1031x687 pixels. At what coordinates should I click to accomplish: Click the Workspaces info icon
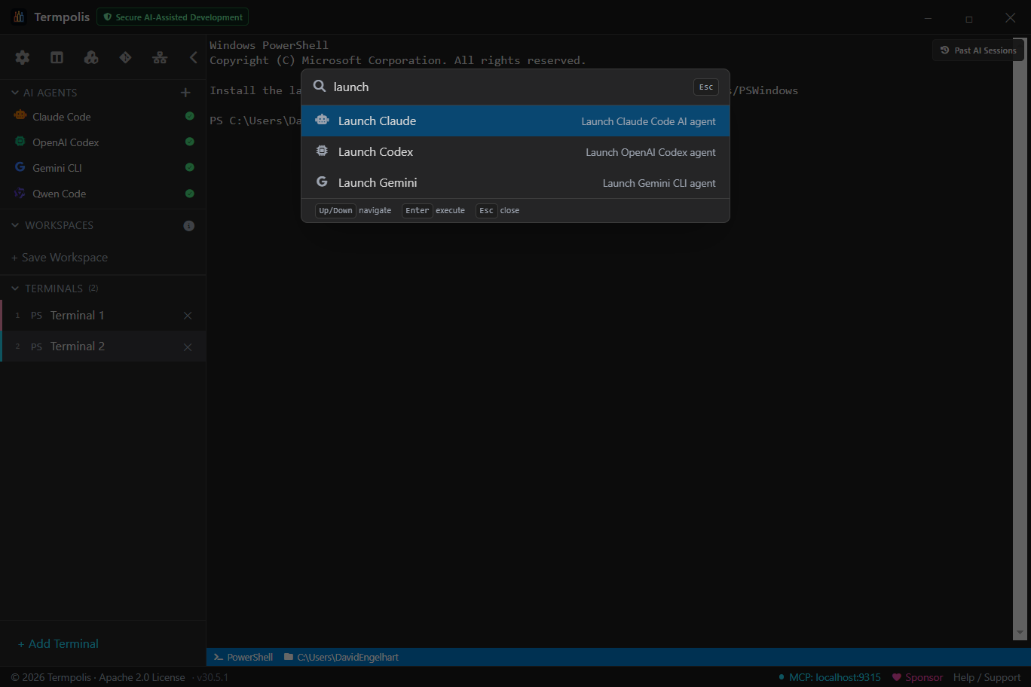pos(189,226)
